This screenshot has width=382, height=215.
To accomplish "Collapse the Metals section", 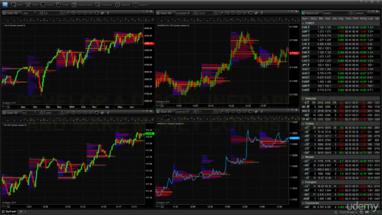I will 303,157.
